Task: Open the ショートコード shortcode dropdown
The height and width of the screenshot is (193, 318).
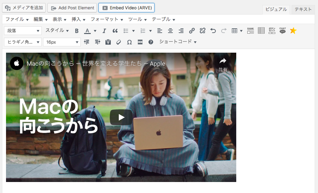Action: click(x=178, y=42)
